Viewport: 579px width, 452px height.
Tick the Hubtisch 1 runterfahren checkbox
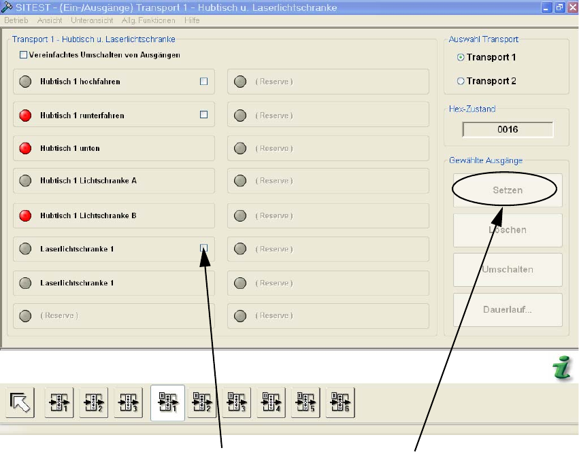(x=204, y=115)
